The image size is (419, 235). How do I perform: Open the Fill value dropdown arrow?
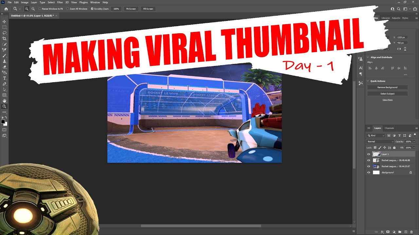[414, 148]
